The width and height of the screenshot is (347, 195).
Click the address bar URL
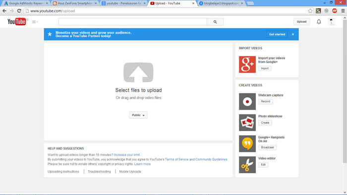[x=53, y=11]
